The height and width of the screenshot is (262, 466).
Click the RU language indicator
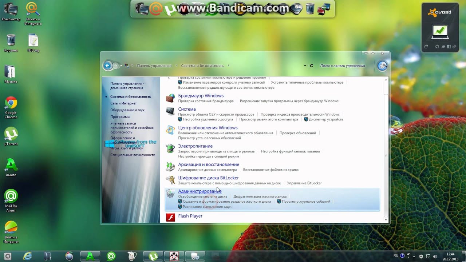[x=396, y=256]
